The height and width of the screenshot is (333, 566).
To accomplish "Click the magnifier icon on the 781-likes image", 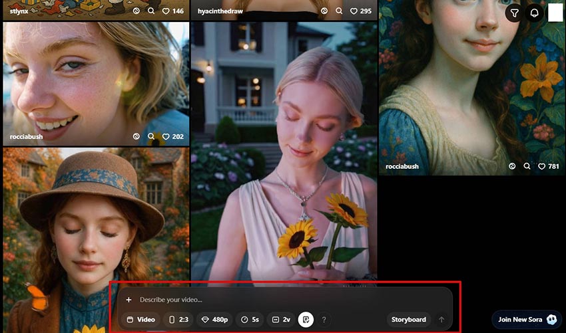I will click(527, 166).
